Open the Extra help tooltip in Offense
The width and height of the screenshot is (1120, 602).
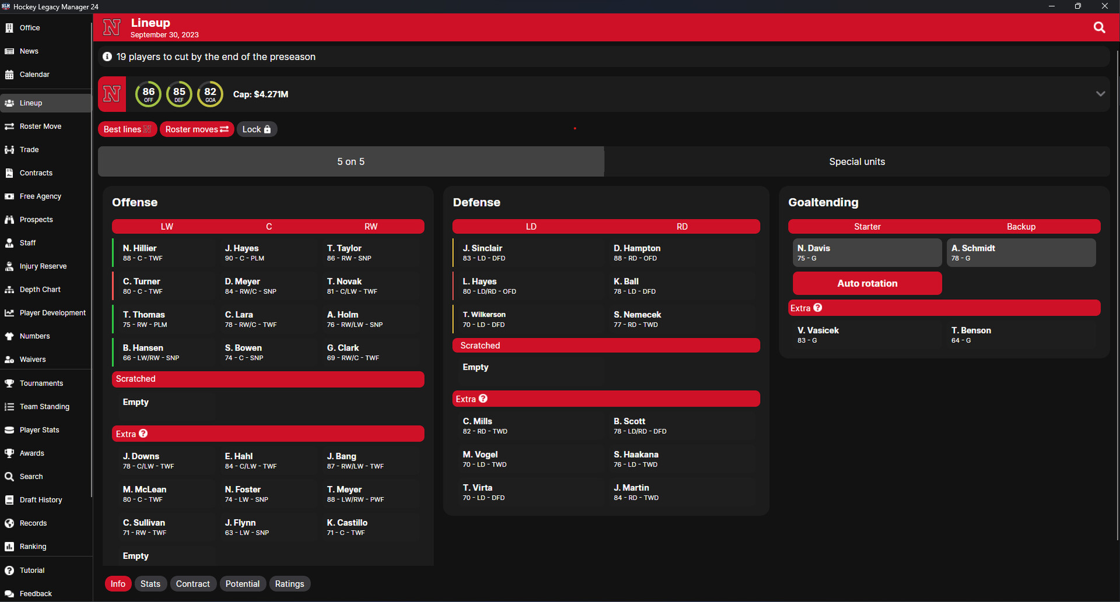(x=142, y=433)
